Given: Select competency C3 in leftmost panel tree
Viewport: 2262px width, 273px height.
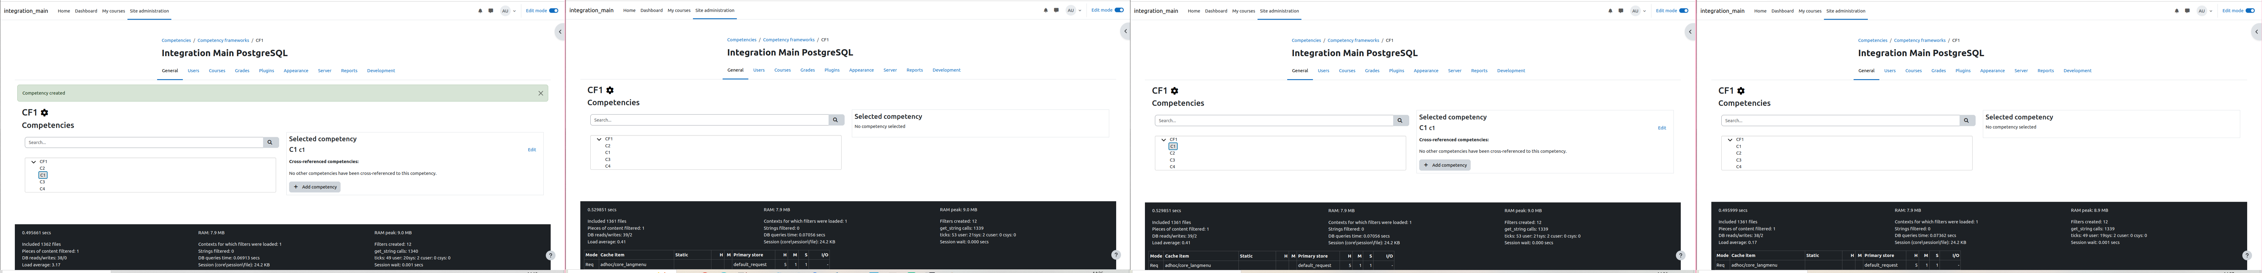Looking at the screenshot, I should pyautogui.click(x=42, y=182).
